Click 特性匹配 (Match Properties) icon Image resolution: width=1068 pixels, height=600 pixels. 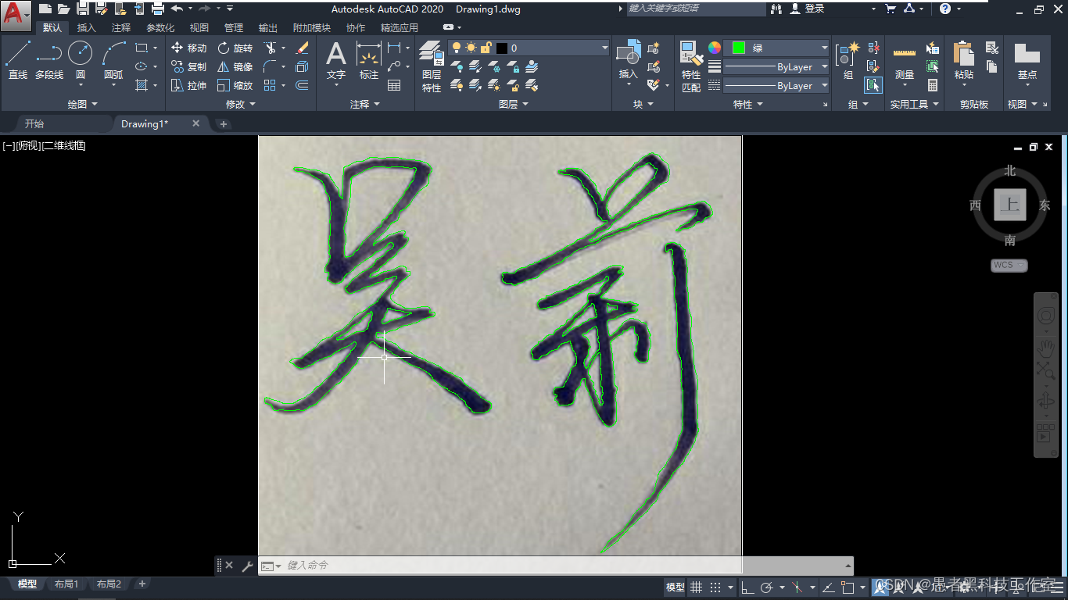(691, 66)
